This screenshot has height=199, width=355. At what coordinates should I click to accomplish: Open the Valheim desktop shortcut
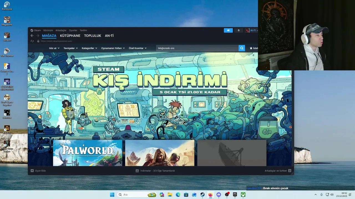click(x=7, y=37)
